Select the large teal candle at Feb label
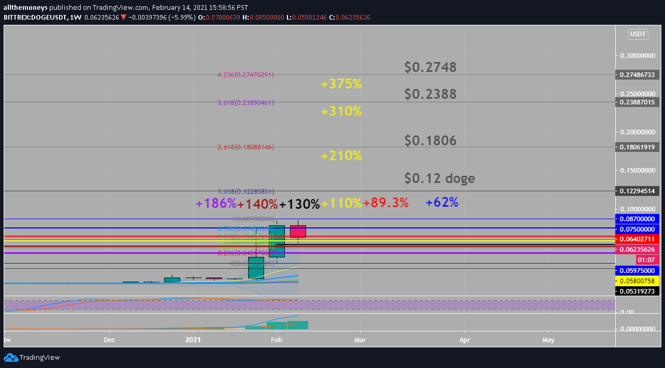 click(x=277, y=241)
